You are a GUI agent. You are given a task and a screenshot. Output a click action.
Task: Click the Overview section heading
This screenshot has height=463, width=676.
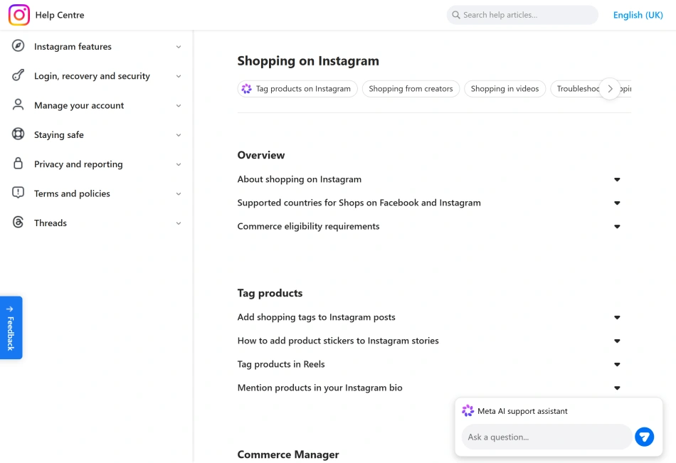[261, 155]
